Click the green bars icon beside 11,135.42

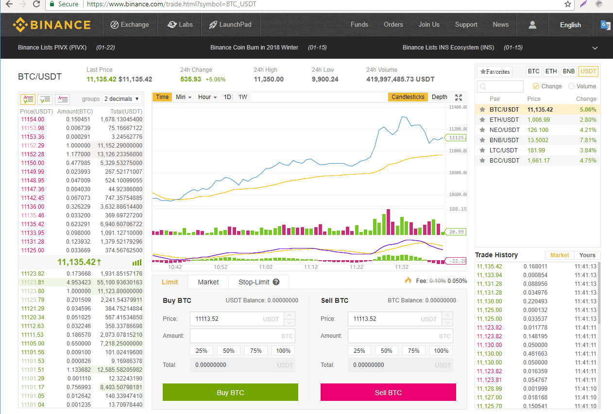(137, 263)
